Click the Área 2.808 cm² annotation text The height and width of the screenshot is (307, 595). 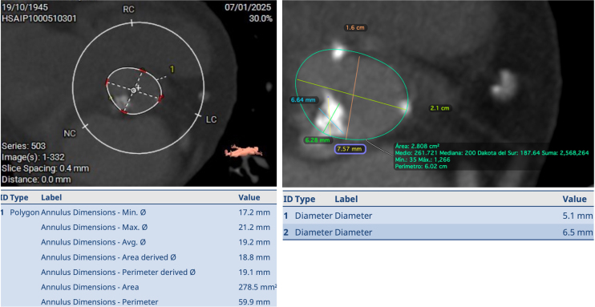417,146
